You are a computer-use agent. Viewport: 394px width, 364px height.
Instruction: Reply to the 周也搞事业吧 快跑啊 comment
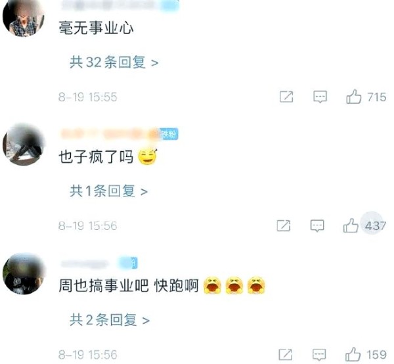(319, 354)
